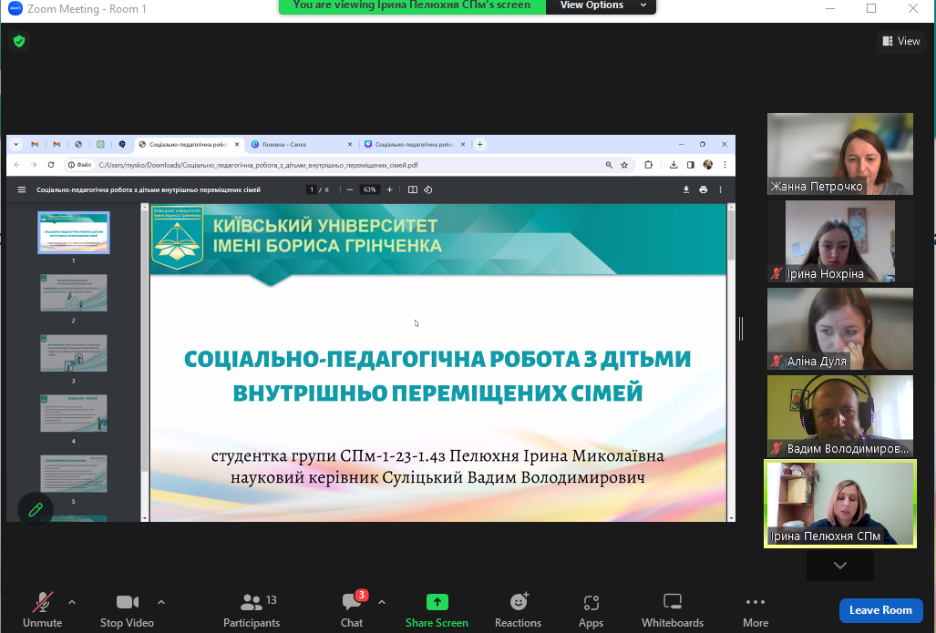Select the annotation pencil tool
This screenshot has height=633, width=936.
coord(35,509)
